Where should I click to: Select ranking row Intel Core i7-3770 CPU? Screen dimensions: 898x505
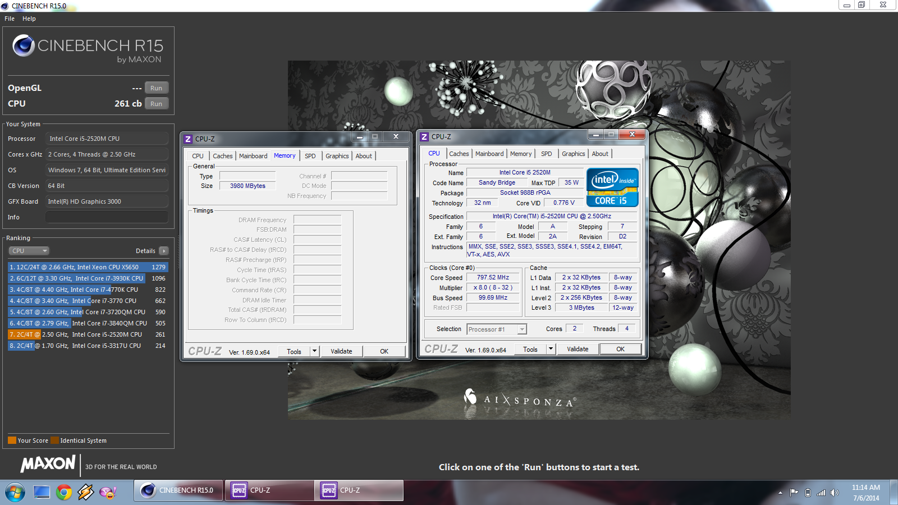(88, 301)
